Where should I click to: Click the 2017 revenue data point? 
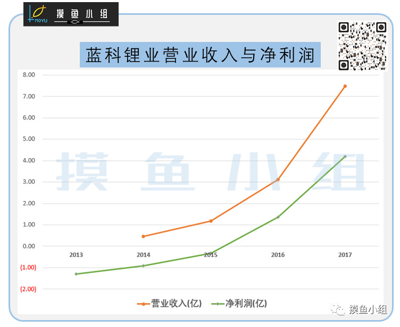click(345, 87)
